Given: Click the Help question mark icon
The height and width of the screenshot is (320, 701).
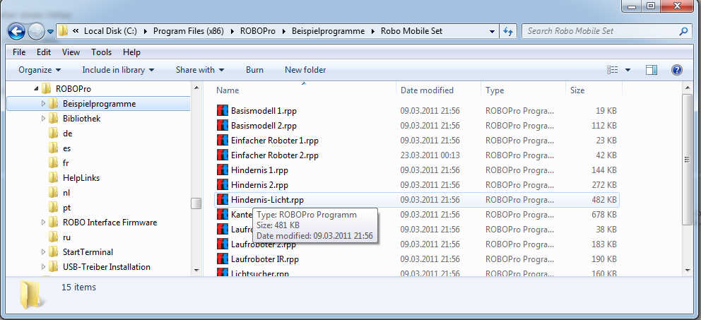Looking at the screenshot, I should 676,70.
